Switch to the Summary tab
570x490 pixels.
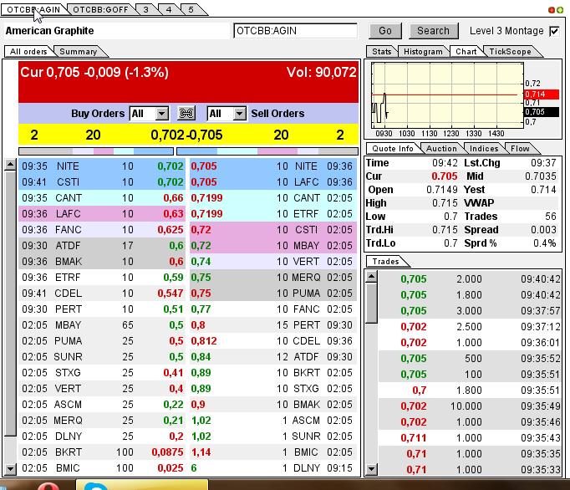(x=78, y=52)
